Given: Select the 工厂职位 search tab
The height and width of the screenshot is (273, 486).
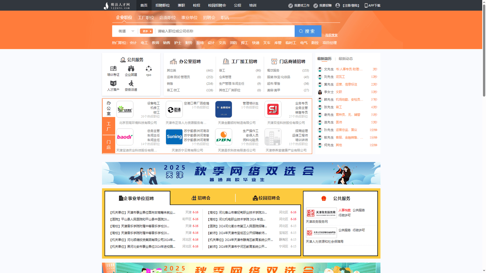Looking at the screenshot, I should pyautogui.click(x=146, y=18).
